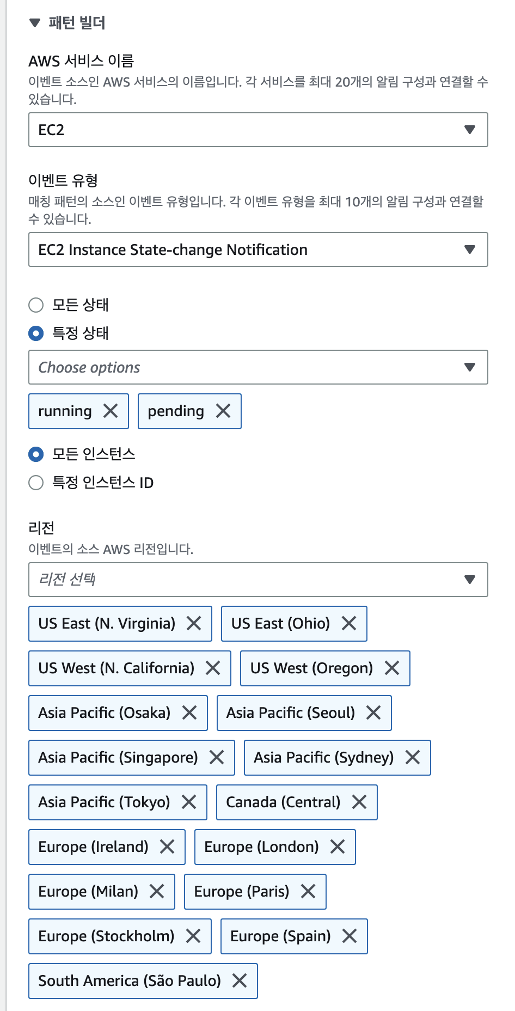Screen dimensions: 515x1011
Task: Collapse the 패턴 빌더 section
Action: [35, 23]
